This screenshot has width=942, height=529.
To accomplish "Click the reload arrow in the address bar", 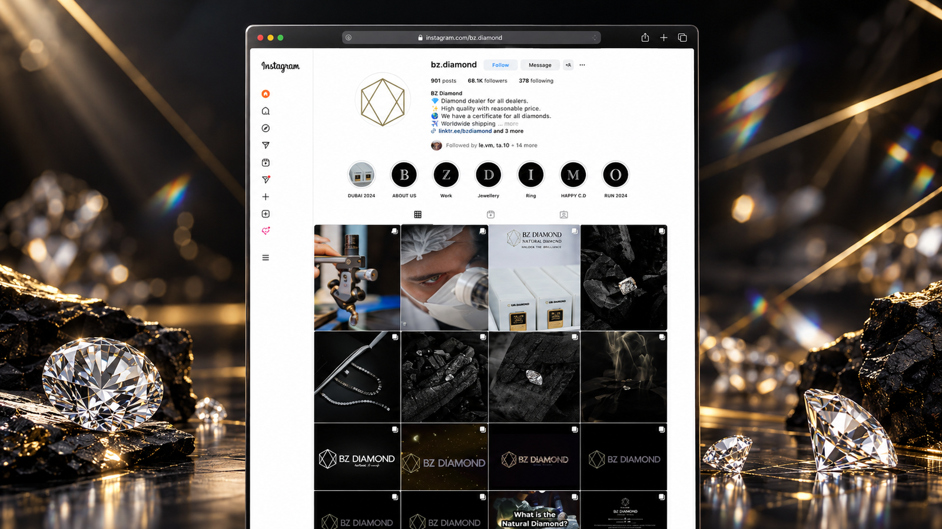I will click(594, 38).
